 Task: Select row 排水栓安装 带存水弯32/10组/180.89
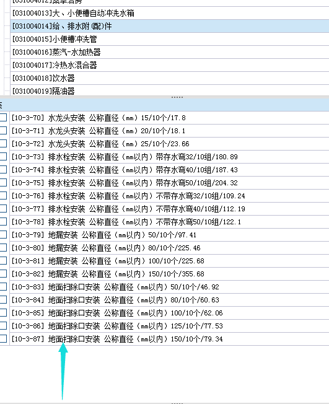tap(169, 157)
